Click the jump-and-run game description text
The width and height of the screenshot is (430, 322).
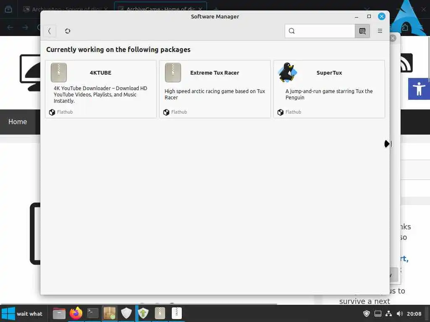(329, 94)
